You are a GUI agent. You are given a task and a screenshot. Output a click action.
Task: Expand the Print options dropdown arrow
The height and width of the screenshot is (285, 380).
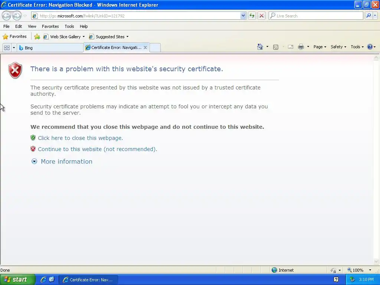pyautogui.click(x=308, y=47)
